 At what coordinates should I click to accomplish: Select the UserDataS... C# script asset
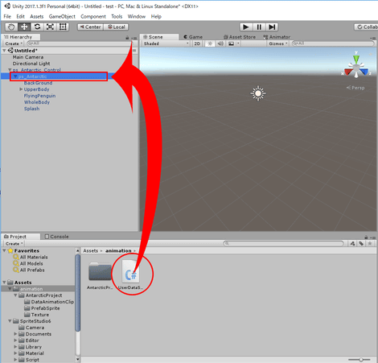tap(130, 275)
